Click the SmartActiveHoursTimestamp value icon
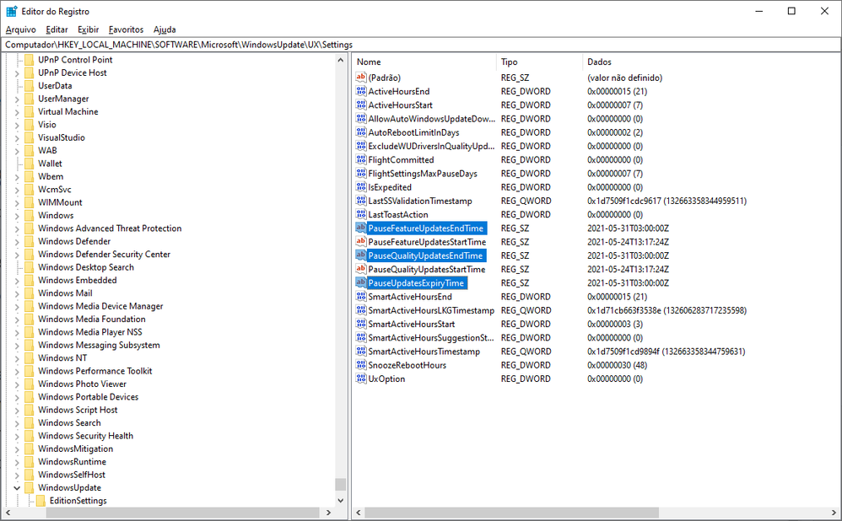The image size is (842, 521). [x=361, y=351]
